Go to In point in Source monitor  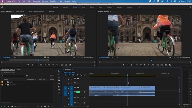tap(41, 65)
